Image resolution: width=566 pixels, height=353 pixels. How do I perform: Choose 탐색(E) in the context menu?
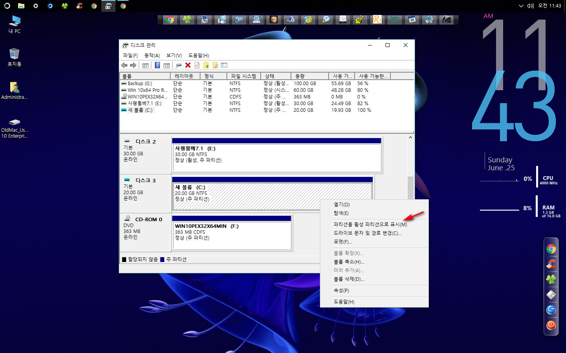coord(374,213)
